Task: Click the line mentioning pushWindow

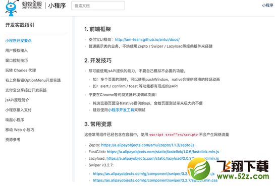Action: 156,80
